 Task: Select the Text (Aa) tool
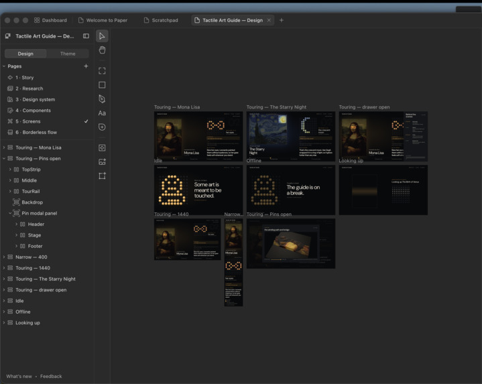(102, 113)
